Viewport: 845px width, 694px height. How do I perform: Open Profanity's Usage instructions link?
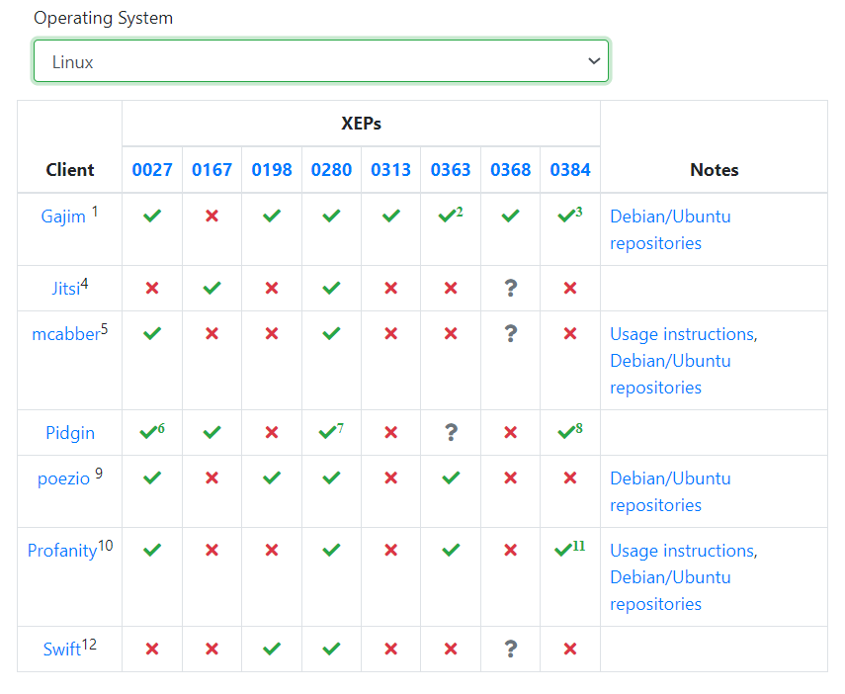(683, 551)
